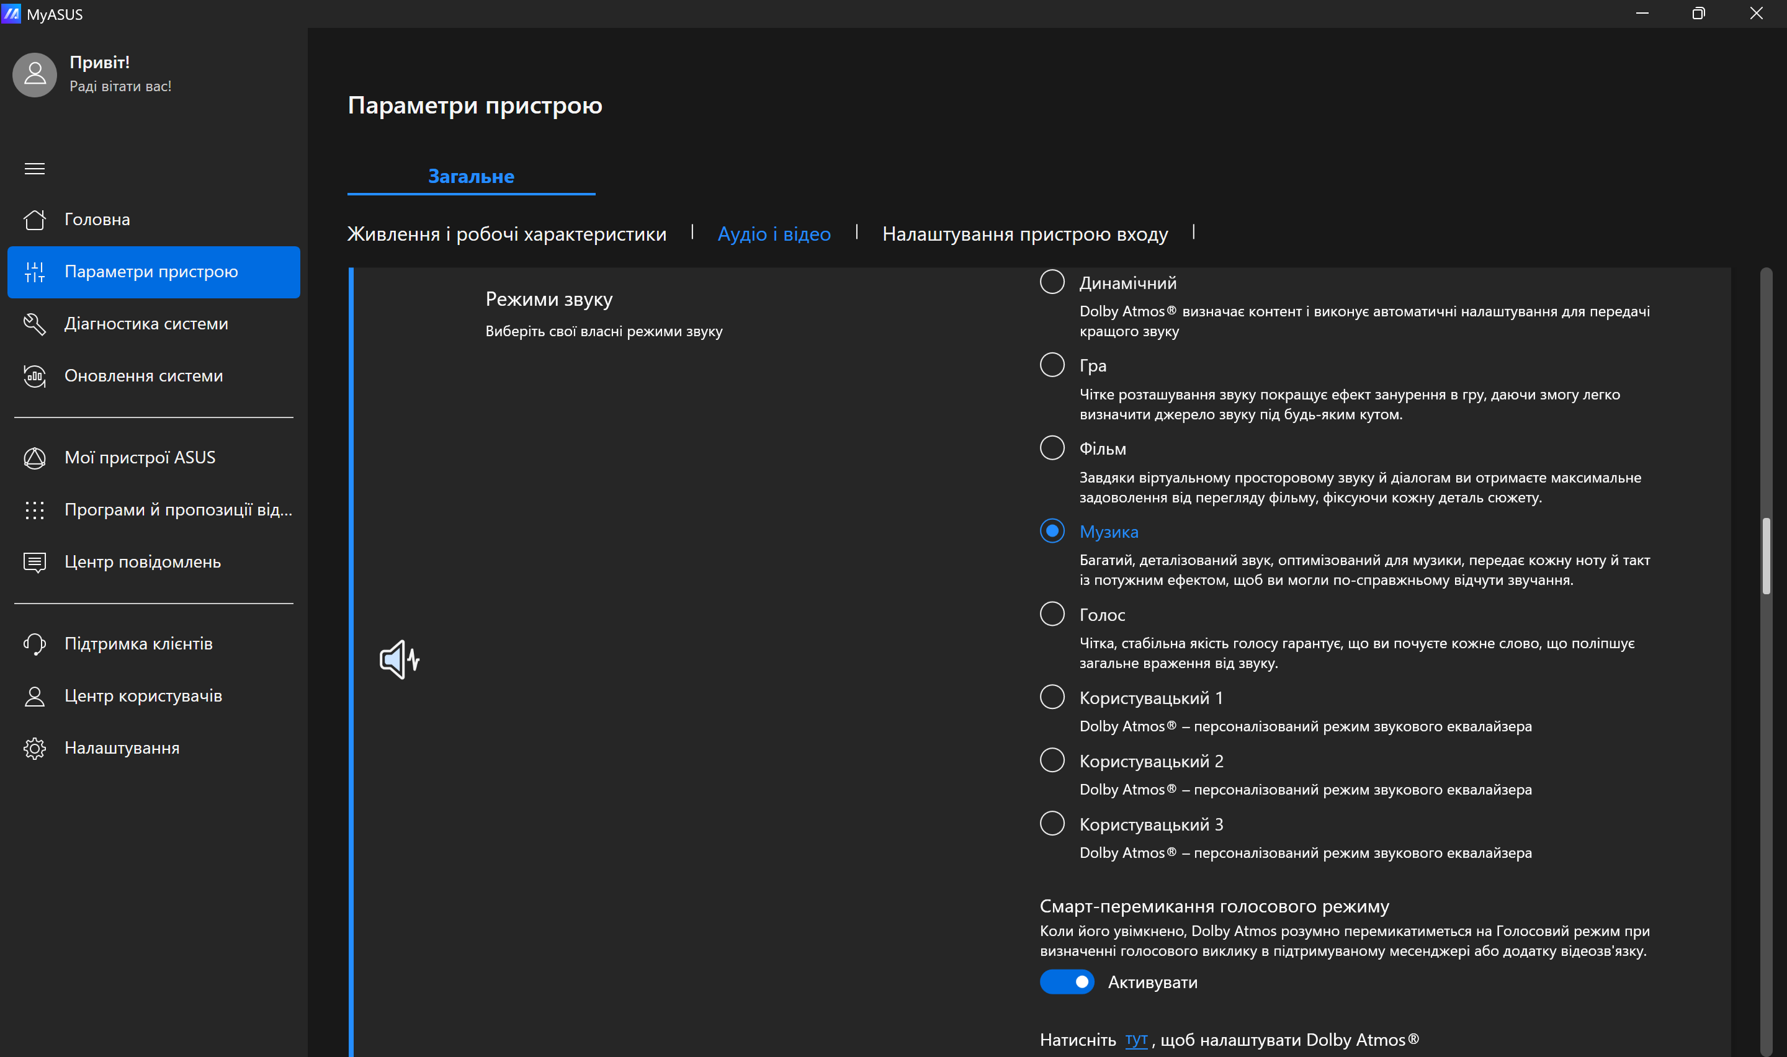1787x1057 pixels.
Task: Click the user profile avatar
Action: tap(35, 74)
